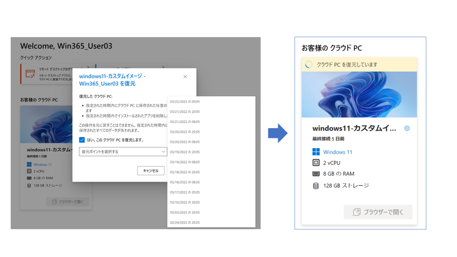Open the 復元ポイントを選択する dropdown

click(x=123, y=152)
